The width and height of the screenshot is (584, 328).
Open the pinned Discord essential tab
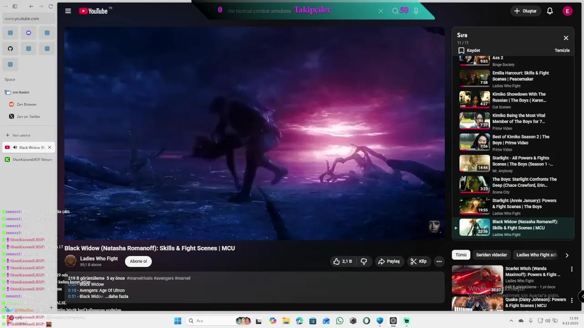click(x=29, y=33)
